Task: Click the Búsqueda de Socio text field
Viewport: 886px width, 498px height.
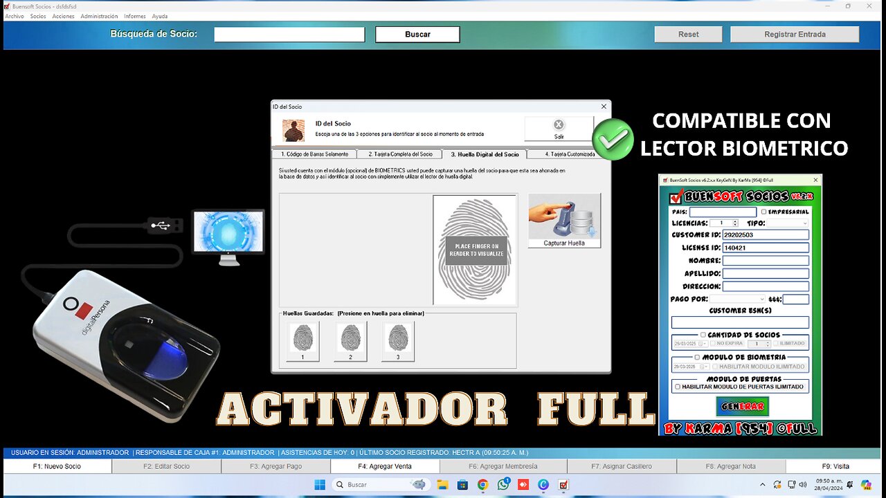Action: [x=289, y=34]
